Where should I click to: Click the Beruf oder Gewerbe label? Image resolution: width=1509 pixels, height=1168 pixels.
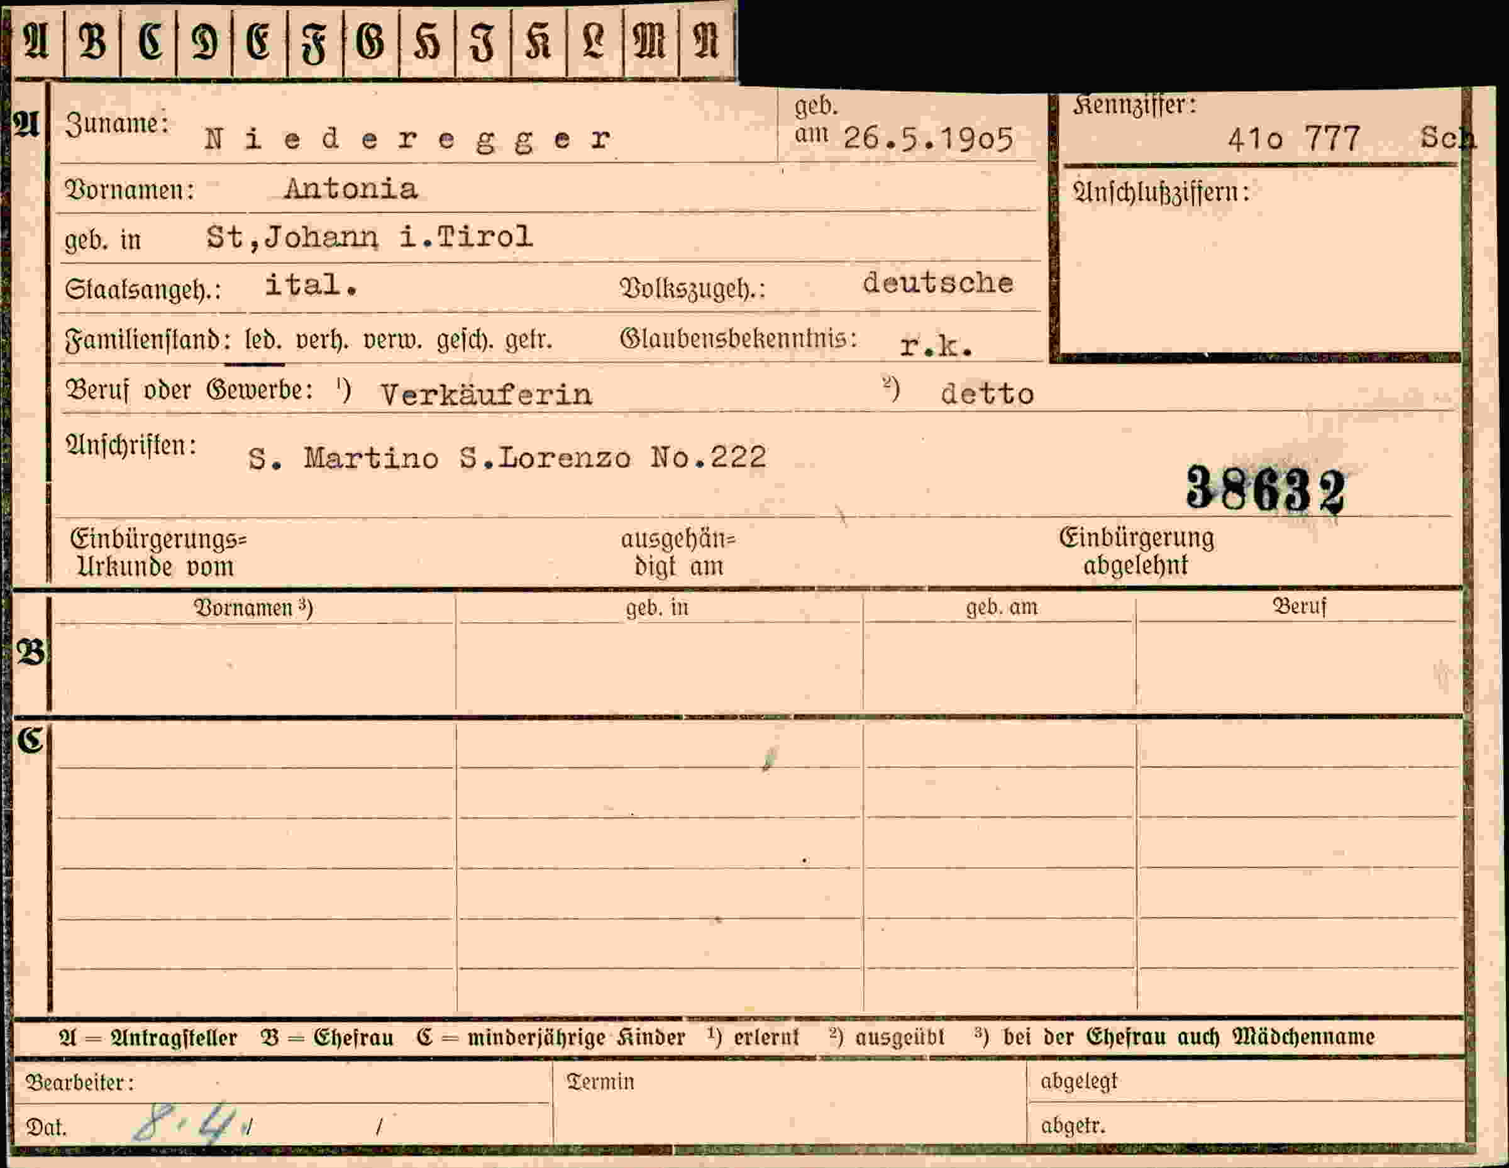coord(189,391)
